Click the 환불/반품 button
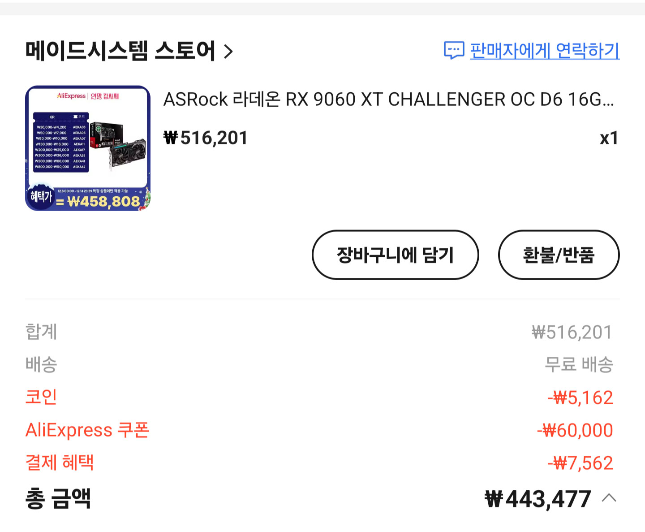 tap(559, 255)
